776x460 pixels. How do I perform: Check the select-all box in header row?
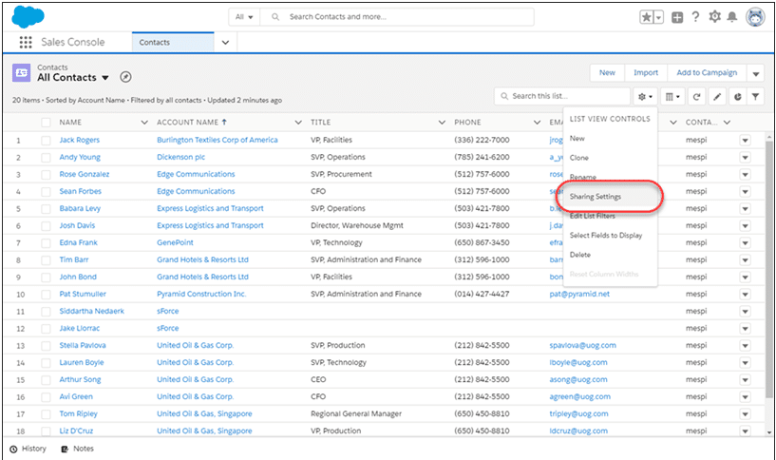(46, 122)
